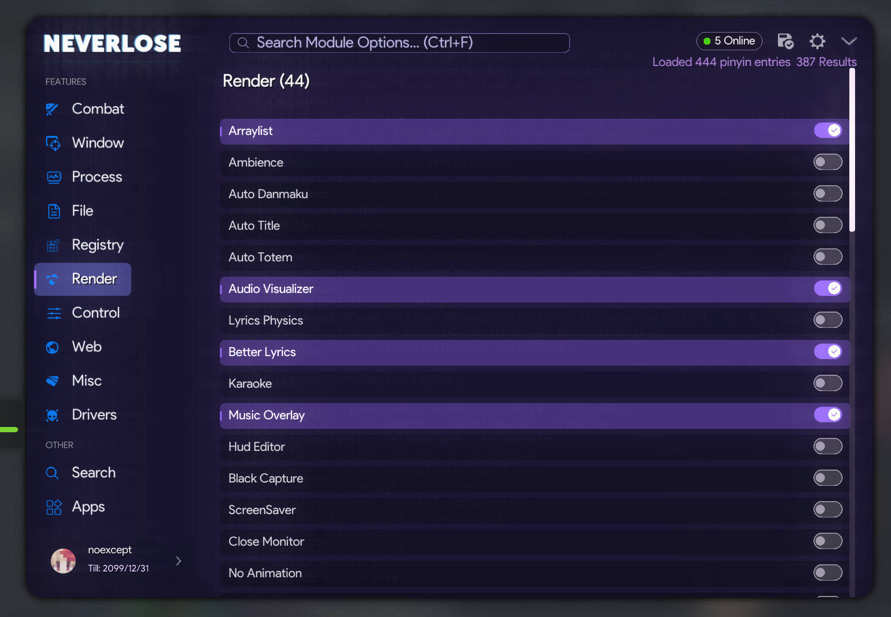Select the Drivers skull icon
The width and height of the screenshot is (891, 617).
(x=52, y=415)
